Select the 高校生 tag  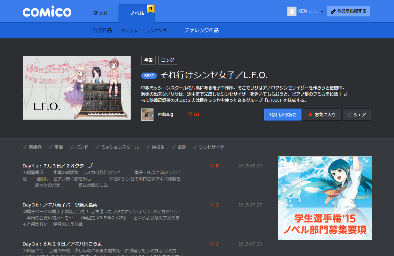click(x=155, y=147)
